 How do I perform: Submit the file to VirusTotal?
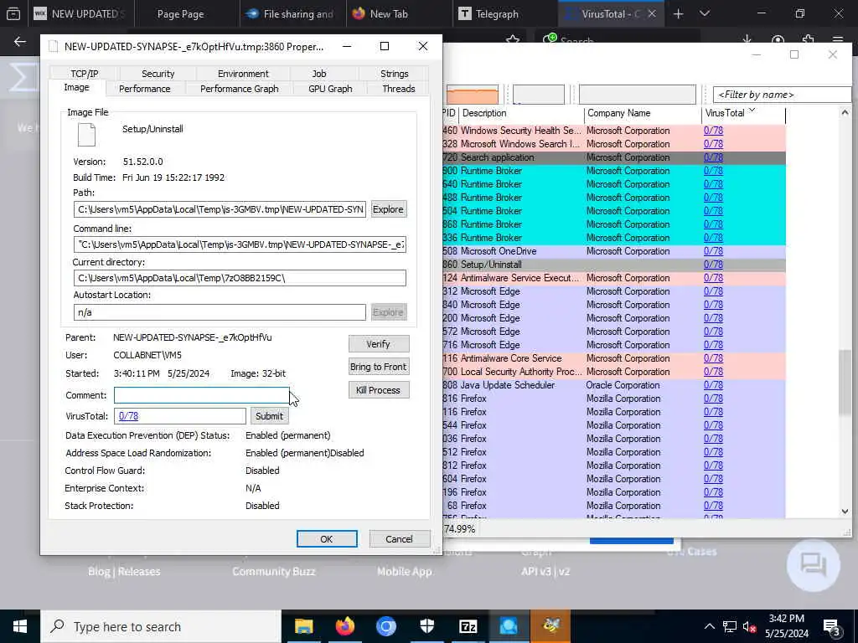click(269, 416)
